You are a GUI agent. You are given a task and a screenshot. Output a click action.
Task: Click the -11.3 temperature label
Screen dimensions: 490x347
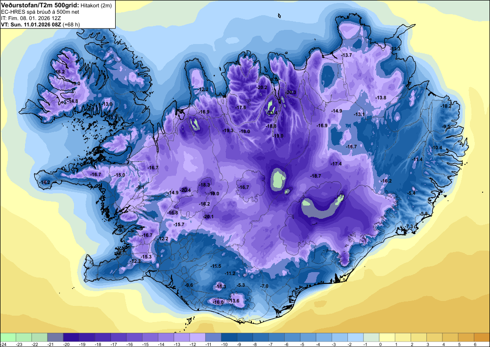click(x=395, y=48)
